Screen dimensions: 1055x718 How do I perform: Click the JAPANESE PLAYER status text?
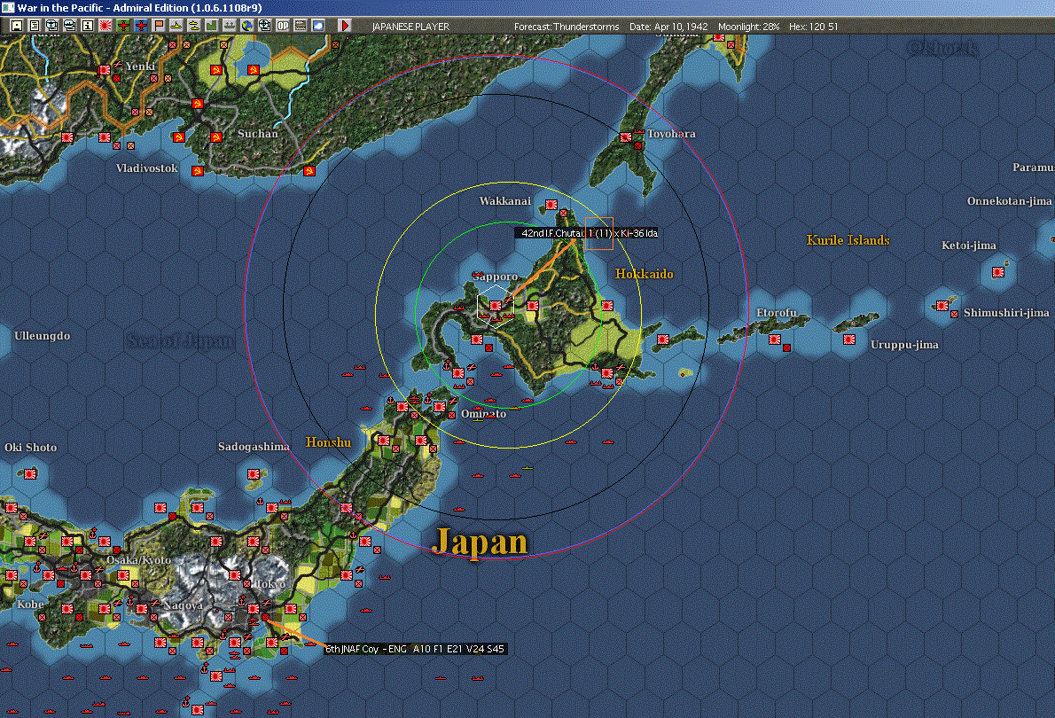(x=410, y=27)
